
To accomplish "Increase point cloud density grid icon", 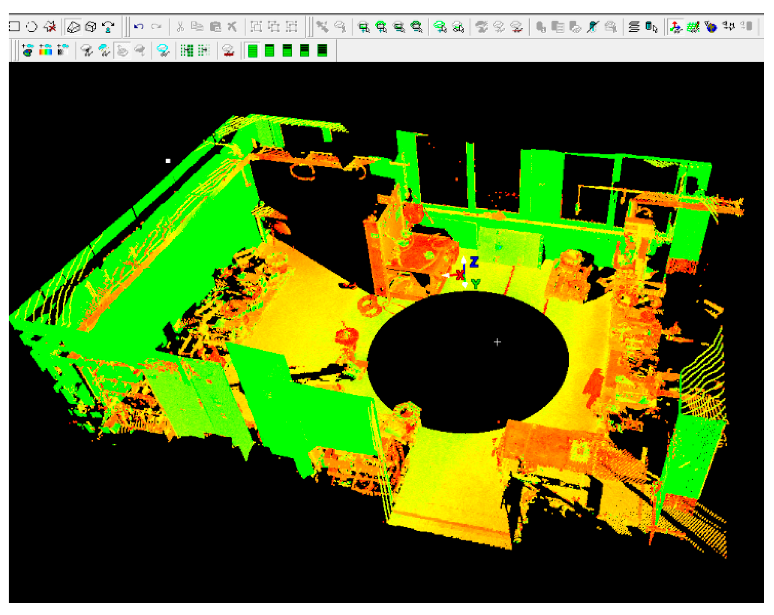I will click(x=187, y=50).
